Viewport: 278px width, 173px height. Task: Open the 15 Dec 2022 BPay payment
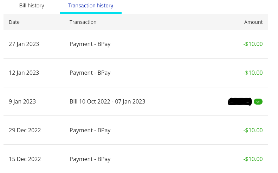tap(90, 159)
